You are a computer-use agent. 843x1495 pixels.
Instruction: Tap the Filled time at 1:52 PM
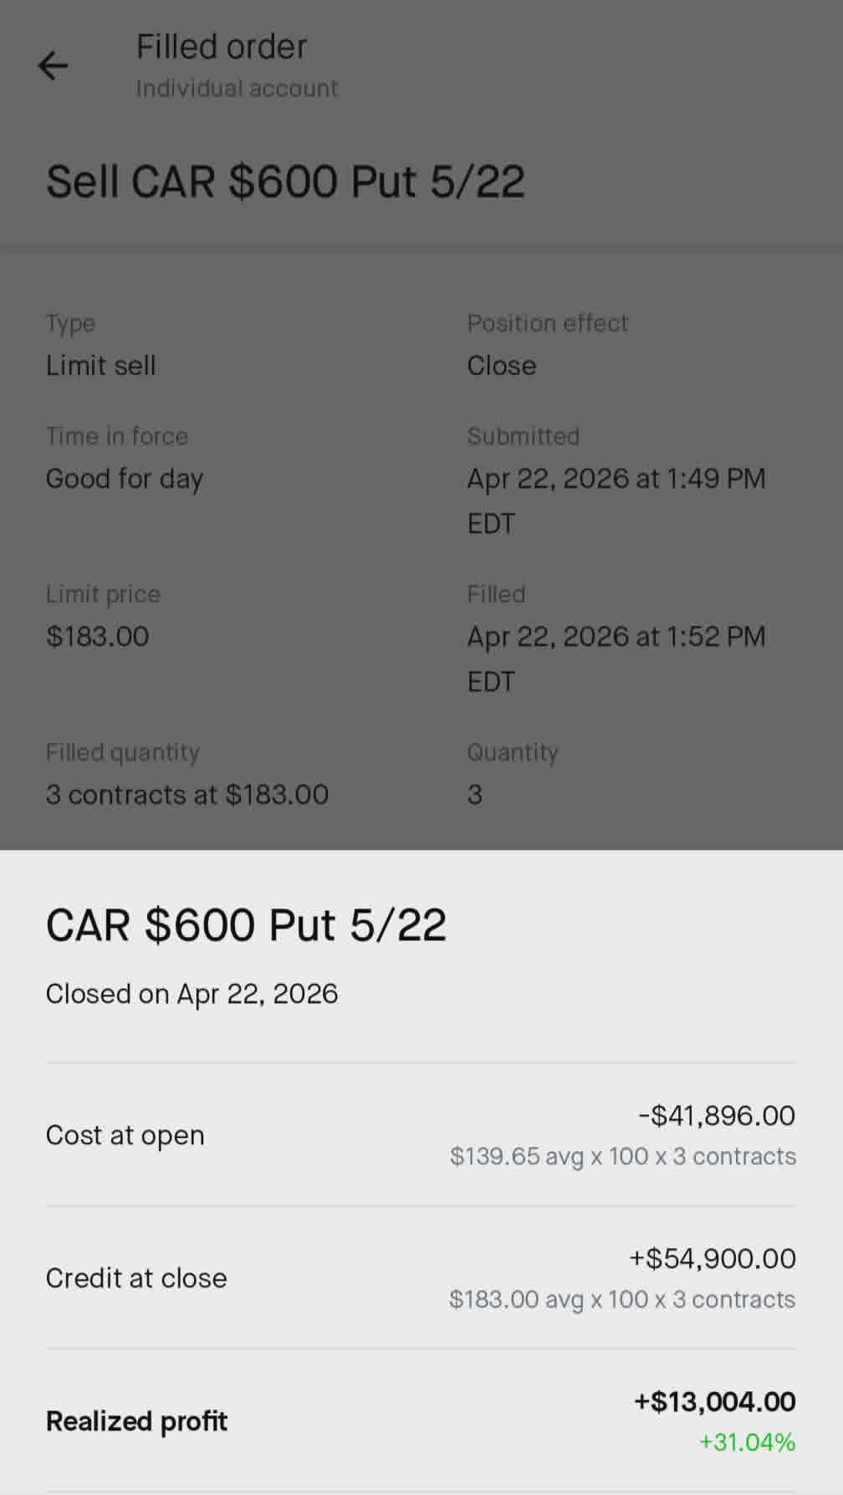pyautogui.click(x=616, y=637)
